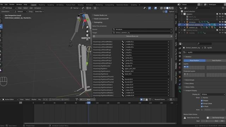The image size is (226, 127).
Task: Disable the Shapes show checkbox
Action: click(202, 101)
